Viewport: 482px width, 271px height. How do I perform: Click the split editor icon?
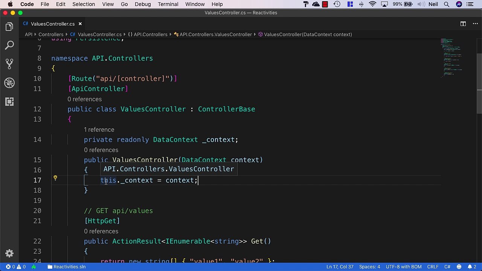point(463,24)
